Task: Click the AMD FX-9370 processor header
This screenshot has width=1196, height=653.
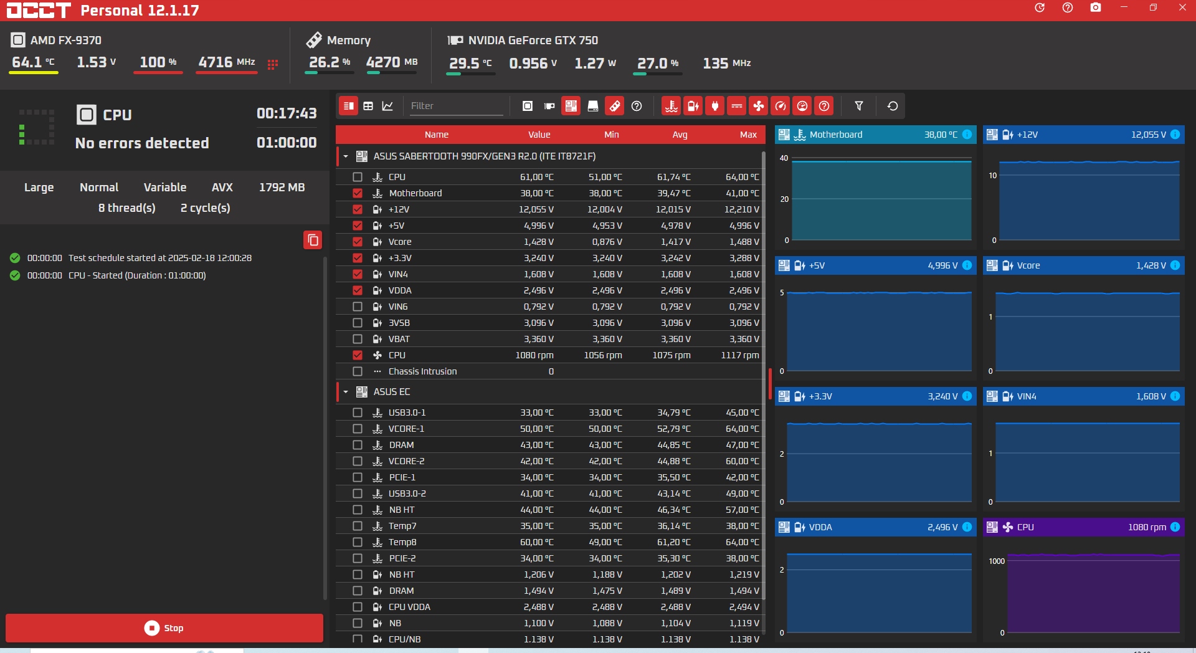Action: pyautogui.click(x=56, y=41)
